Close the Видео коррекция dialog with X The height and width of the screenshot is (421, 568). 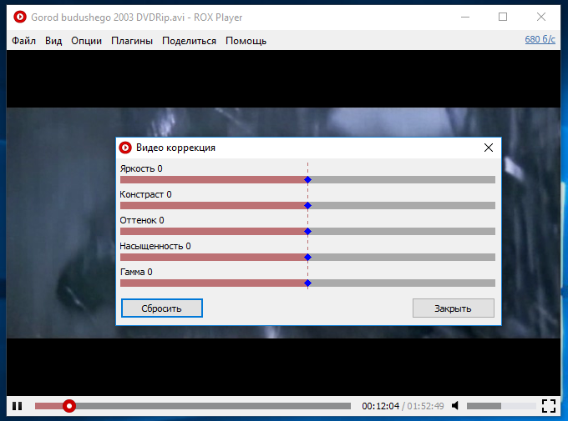[x=489, y=148]
